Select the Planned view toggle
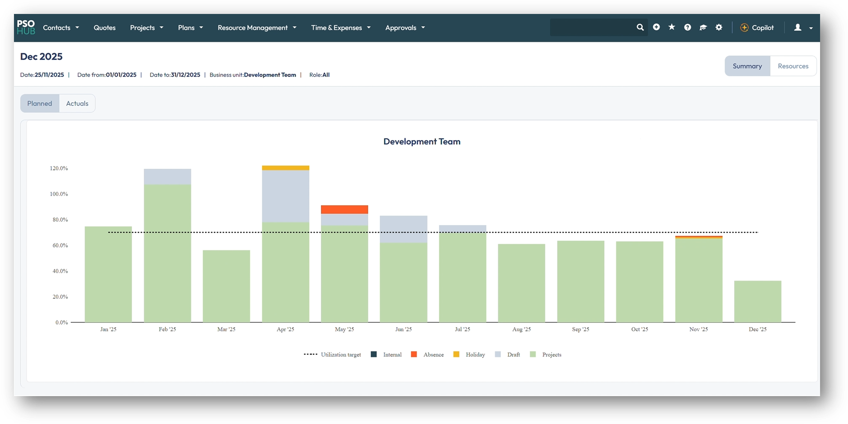 40,104
